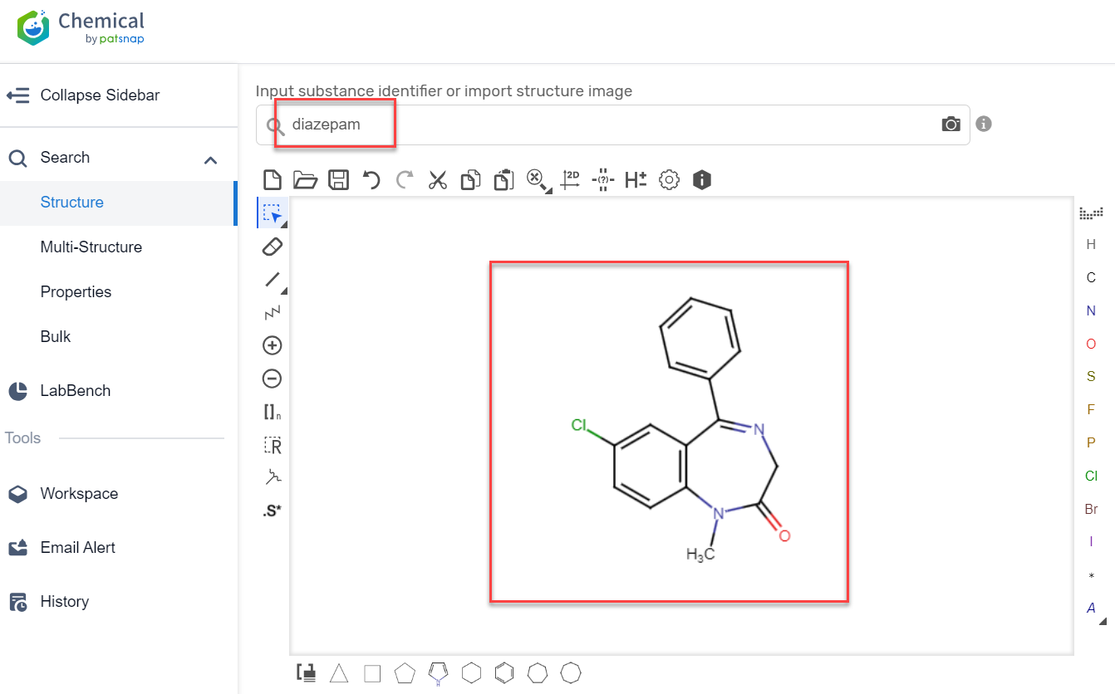This screenshot has height=694, width=1115.
Task: Paste a structure from clipboard
Action: click(503, 179)
